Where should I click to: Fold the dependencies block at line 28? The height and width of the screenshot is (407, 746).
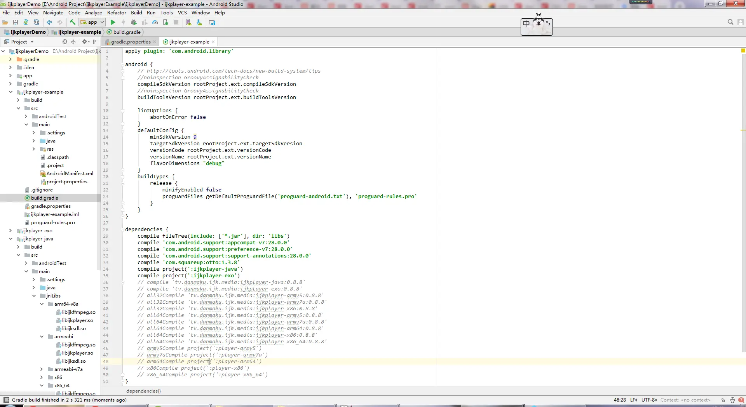[x=122, y=230]
